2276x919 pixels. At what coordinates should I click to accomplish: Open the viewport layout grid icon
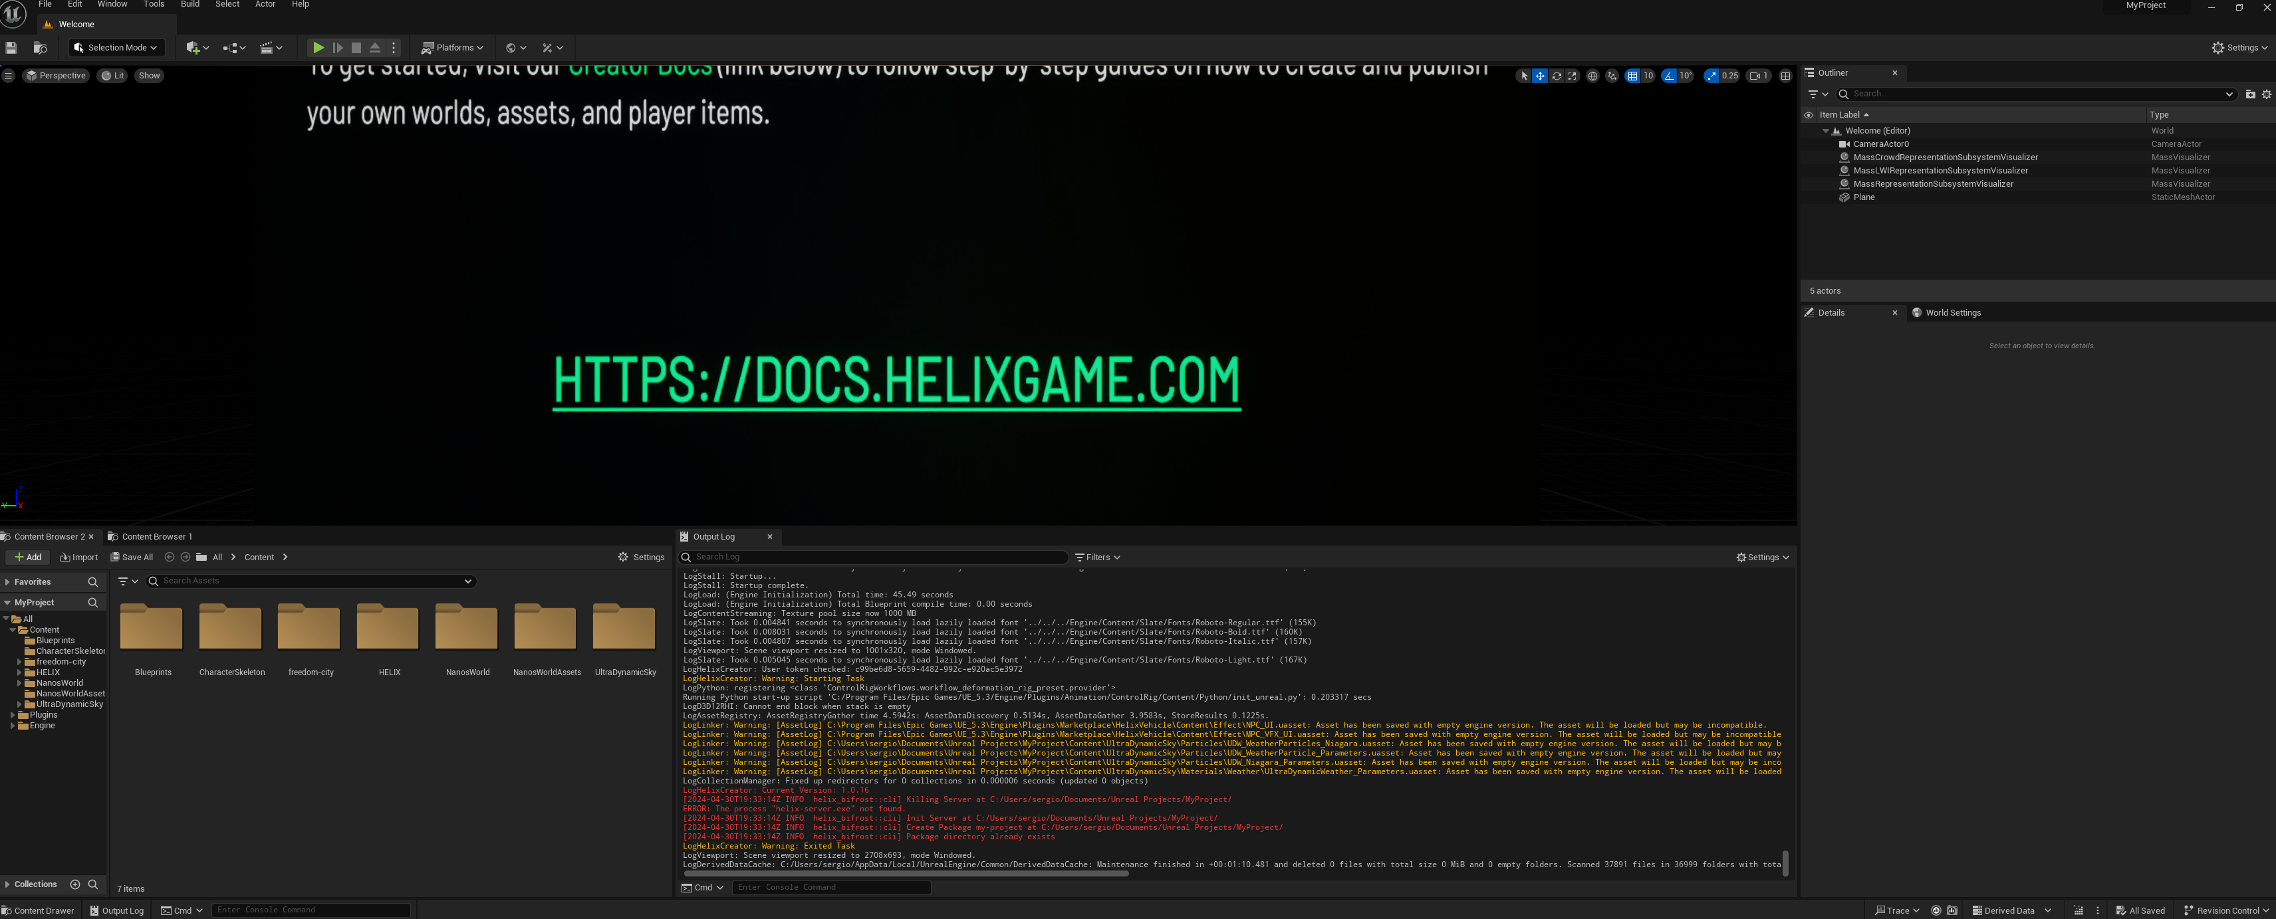coord(1785,76)
